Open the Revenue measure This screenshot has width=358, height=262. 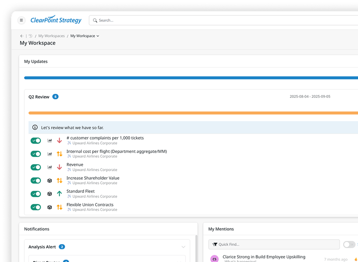[x=75, y=165]
